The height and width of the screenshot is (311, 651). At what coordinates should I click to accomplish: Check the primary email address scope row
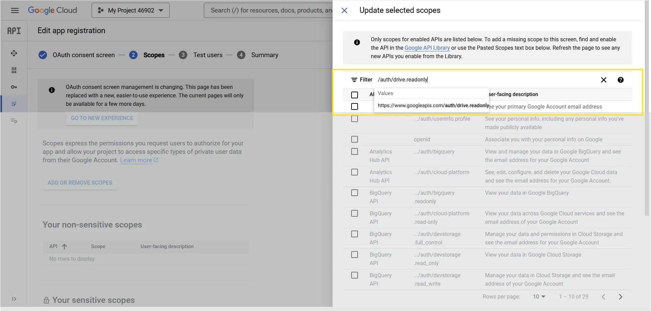click(x=355, y=106)
